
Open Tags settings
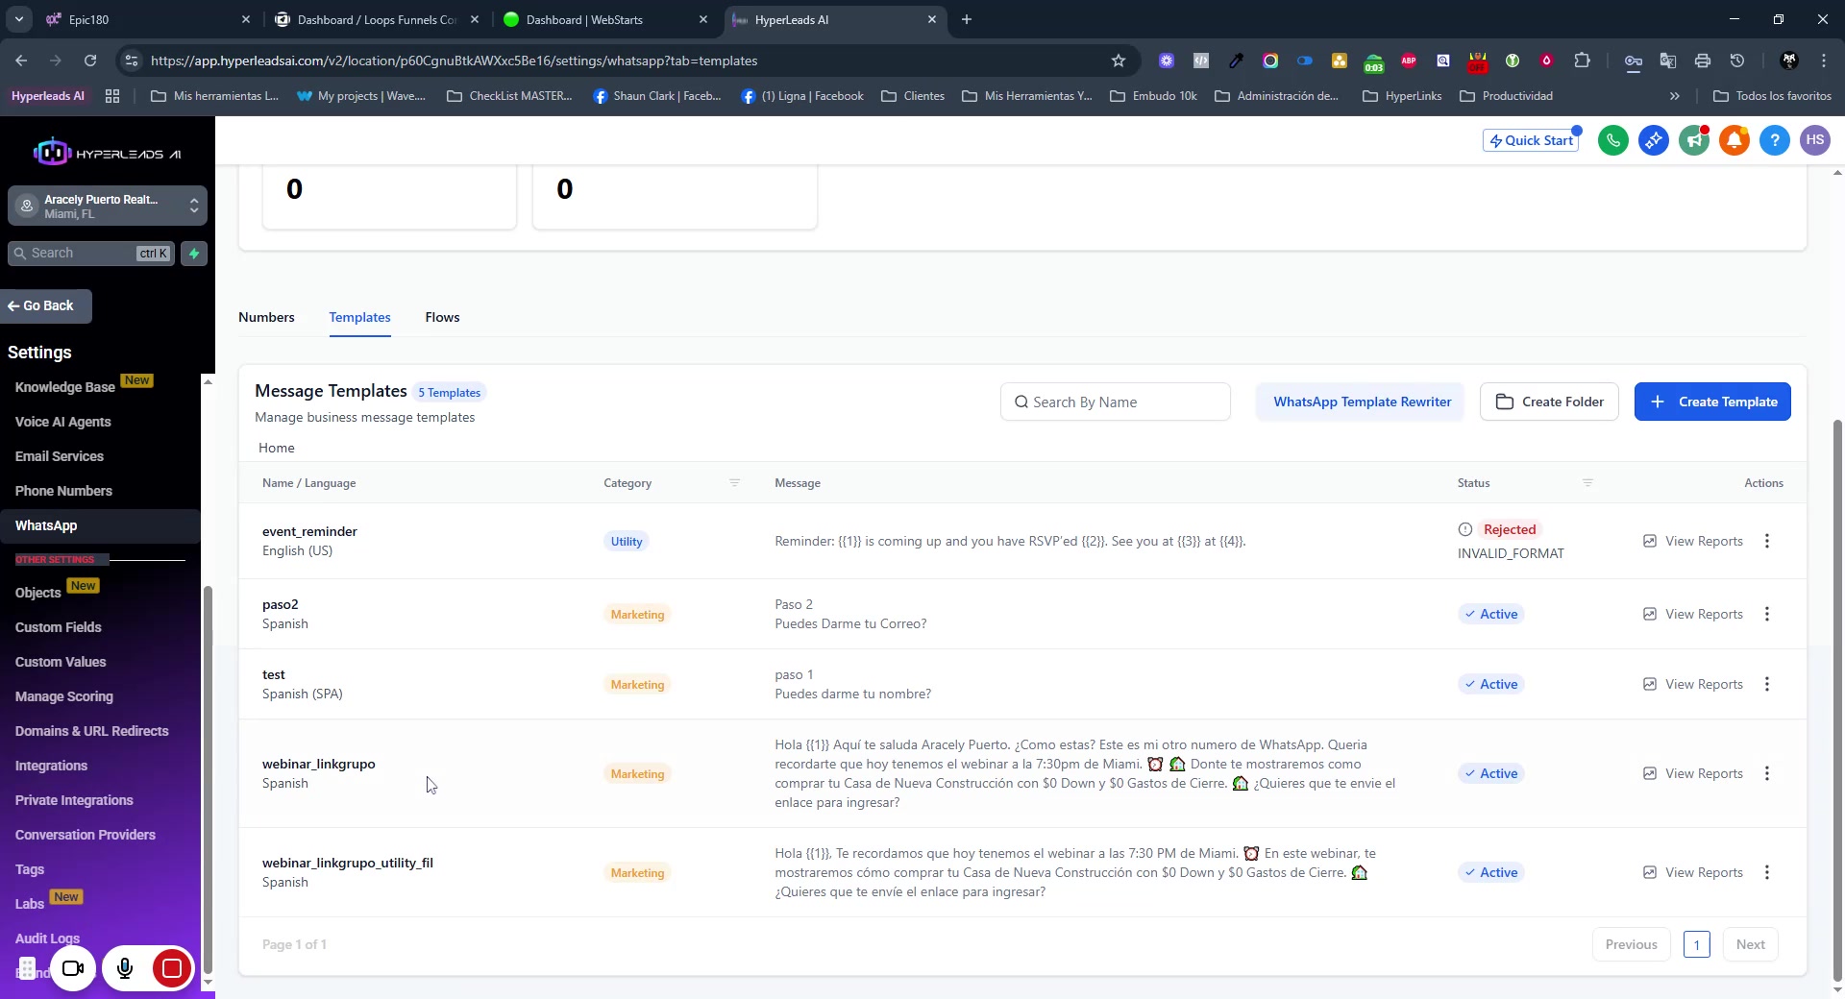pos(30,869)
